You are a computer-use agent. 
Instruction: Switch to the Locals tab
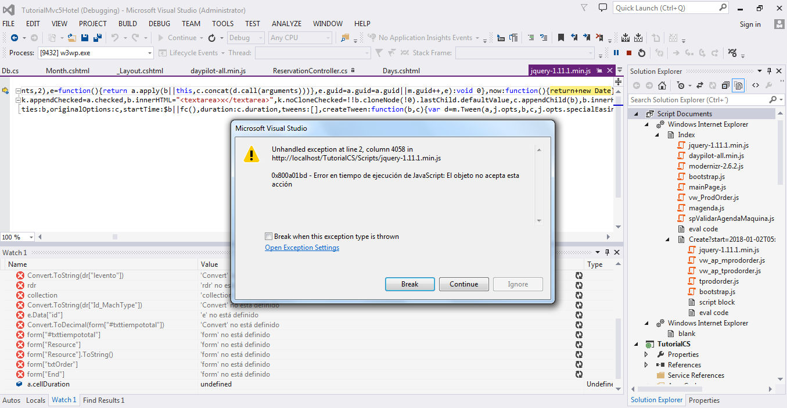pyautogui.click(x=36, y=400)
